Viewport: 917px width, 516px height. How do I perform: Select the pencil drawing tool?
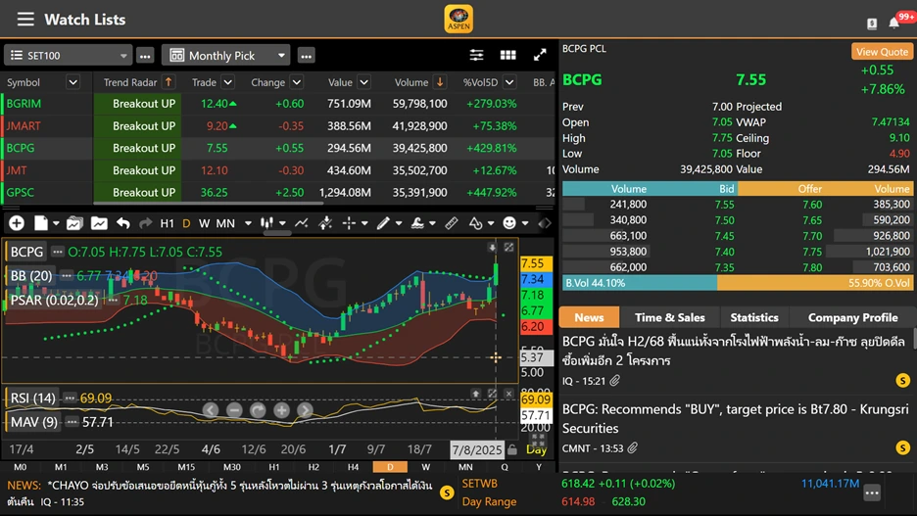coord(383,223)
